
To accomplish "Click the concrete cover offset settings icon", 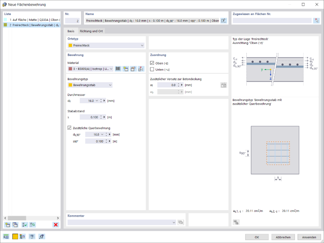I will click(223, 85).
